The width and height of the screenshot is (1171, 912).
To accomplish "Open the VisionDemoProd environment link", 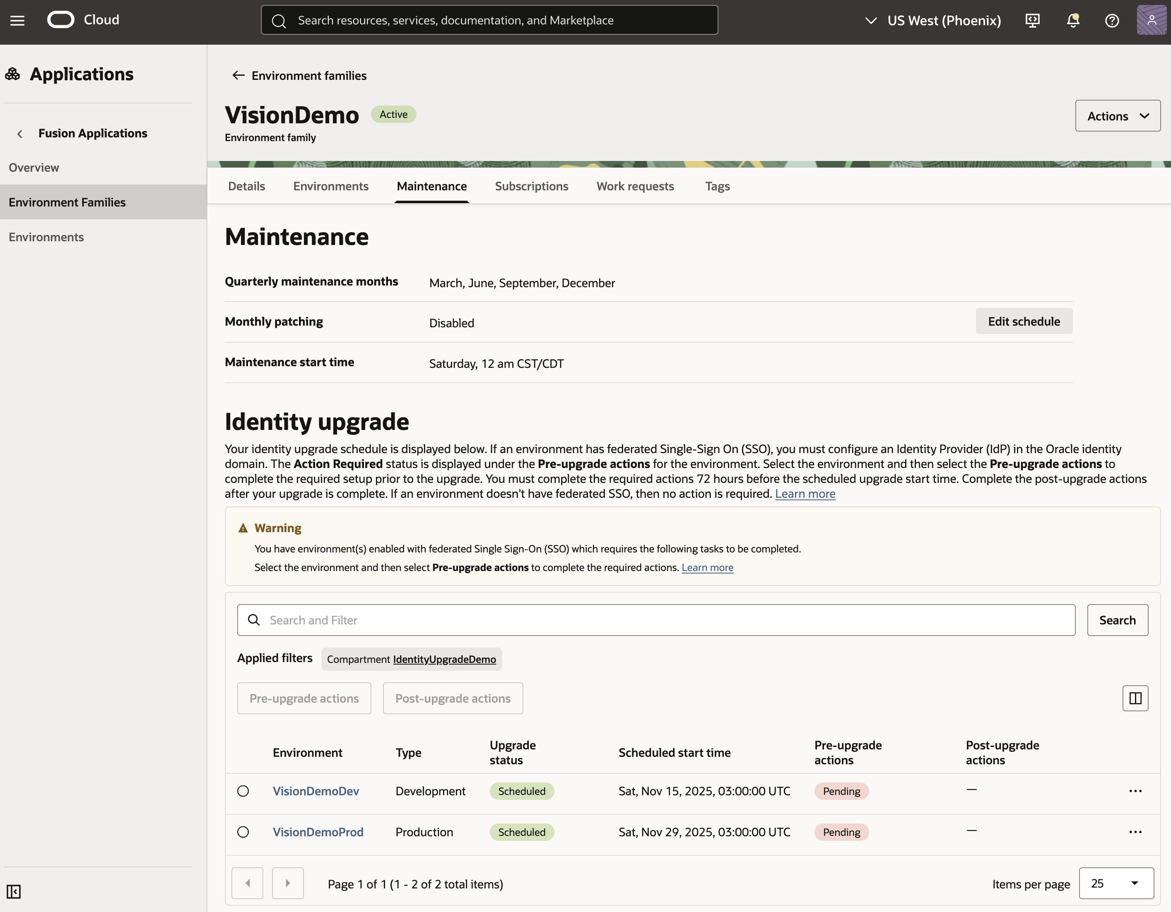I will [x=318, y=832].
